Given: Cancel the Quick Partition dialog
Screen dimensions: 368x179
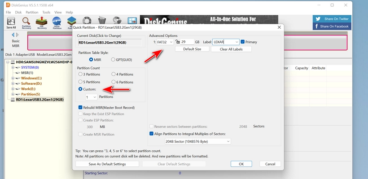Looking at the screenshot, I should pyautogui.click(x=270, y=164).
